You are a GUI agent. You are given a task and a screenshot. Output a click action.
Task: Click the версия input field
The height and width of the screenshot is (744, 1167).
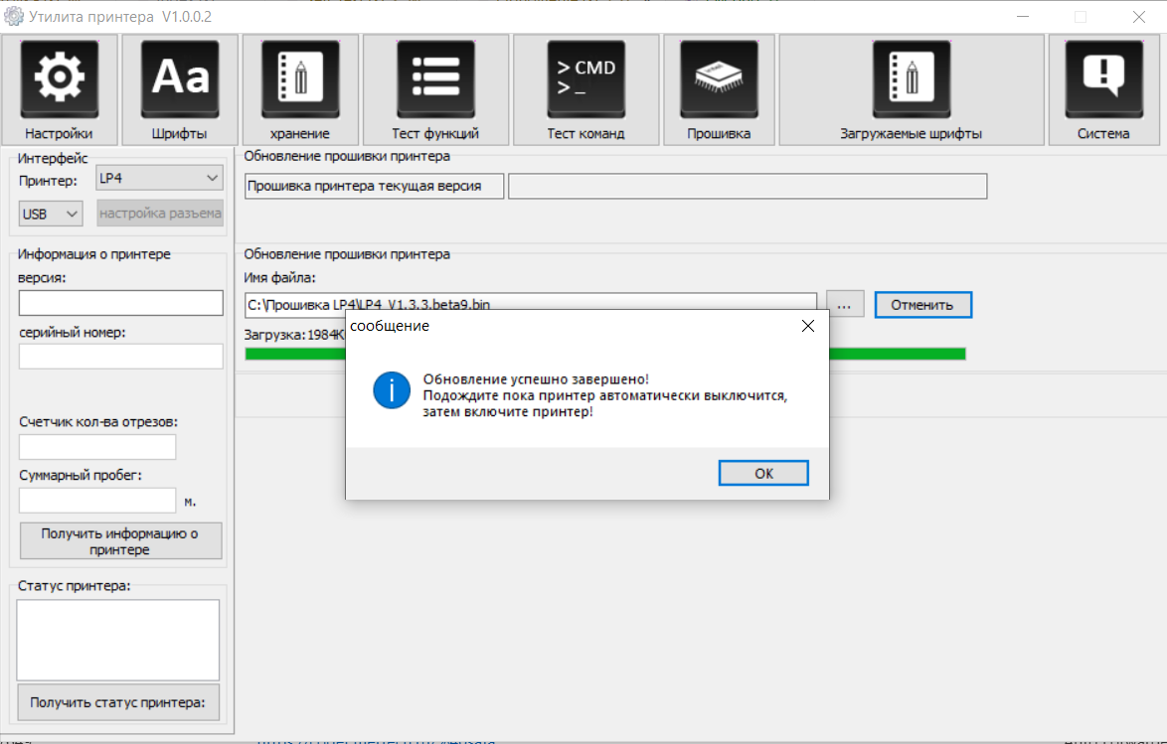(120, 303)
